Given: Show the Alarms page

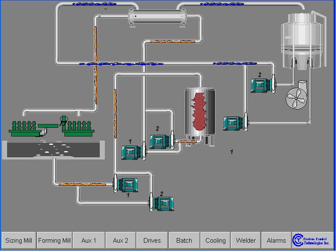Looking at the screenshot, I should (276, 240).
